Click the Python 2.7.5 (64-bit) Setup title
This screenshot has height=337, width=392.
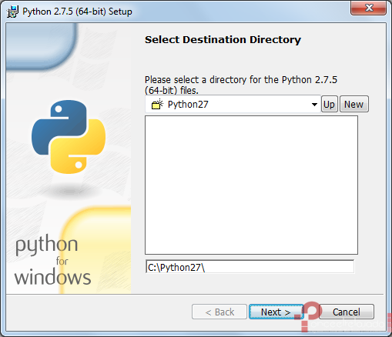point(77,12)
